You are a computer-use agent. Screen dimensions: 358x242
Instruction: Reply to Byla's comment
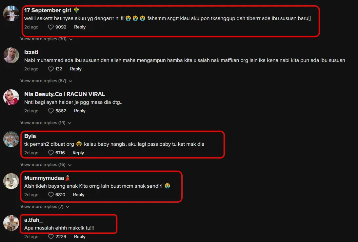pos(78,153)
